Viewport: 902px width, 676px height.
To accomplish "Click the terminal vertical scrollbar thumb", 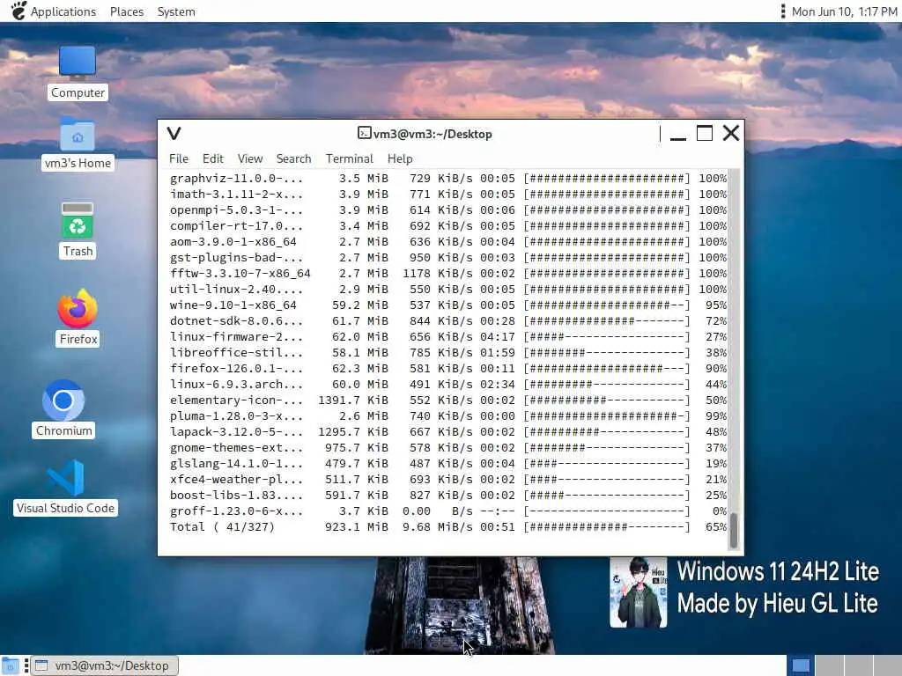I will coord(734,530).
